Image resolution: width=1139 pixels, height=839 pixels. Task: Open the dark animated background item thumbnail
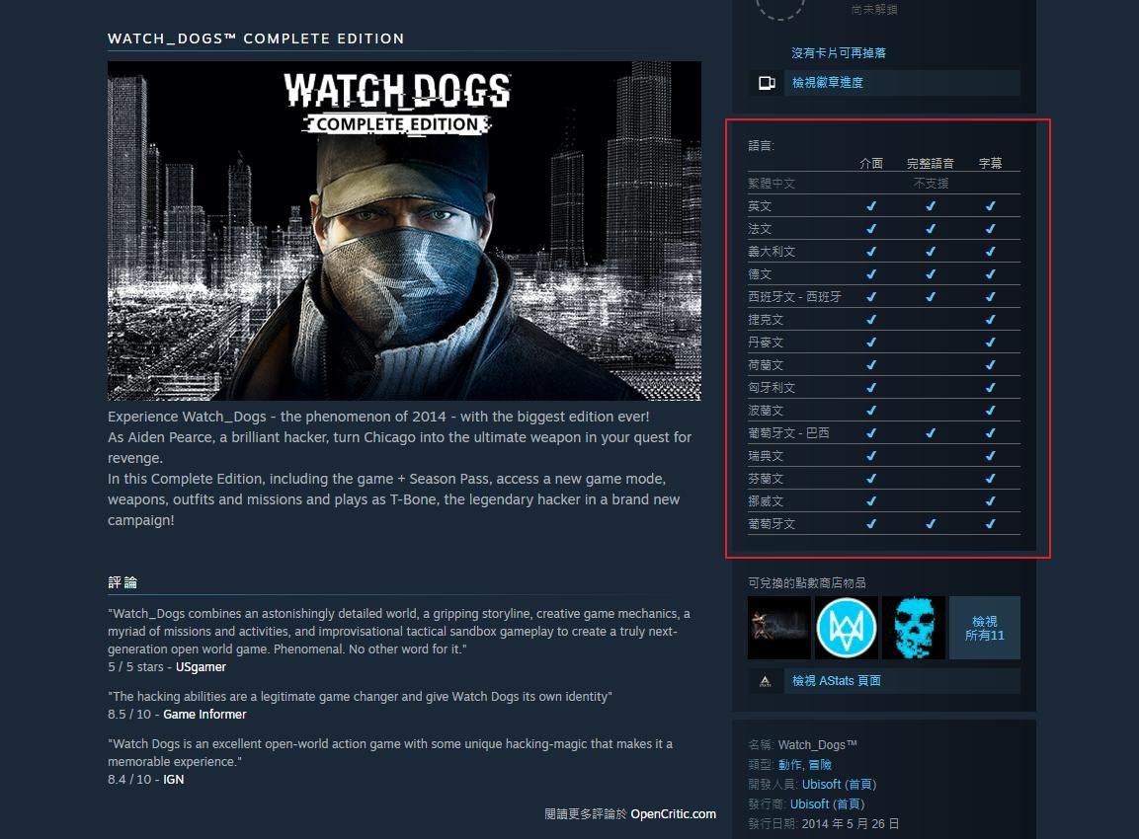coord(779,628)
